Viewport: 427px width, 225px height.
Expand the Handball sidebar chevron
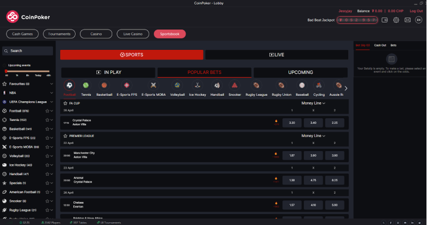pos(51,174)
